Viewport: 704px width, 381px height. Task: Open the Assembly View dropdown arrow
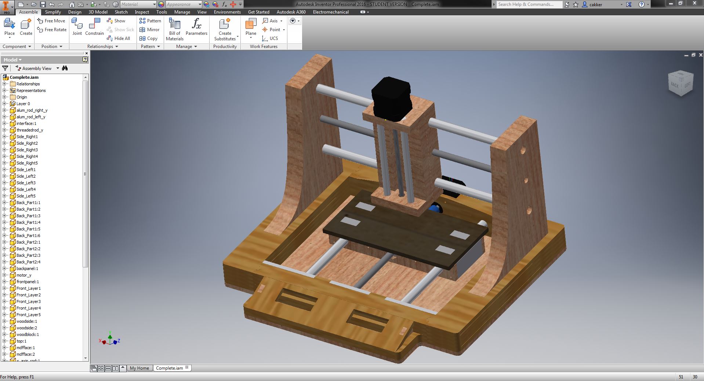click(58, 69)
